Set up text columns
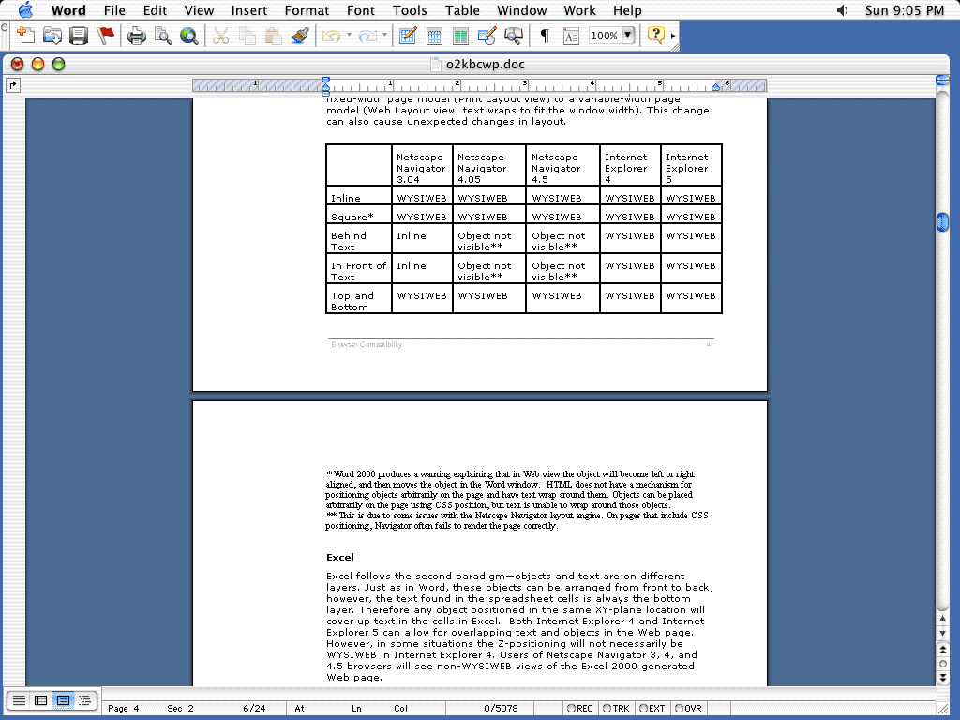Image resolution: width=960 pixels, height=720 pixels. click(460, 36)
